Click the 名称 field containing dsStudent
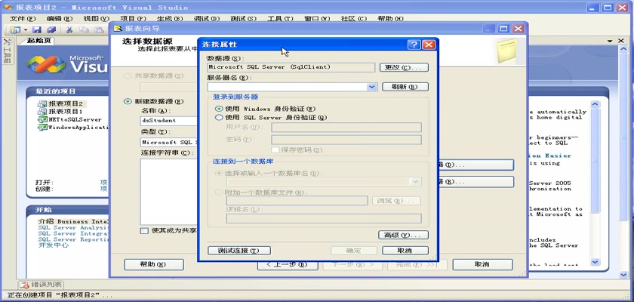The image size is (634, 302). (169, 121)
